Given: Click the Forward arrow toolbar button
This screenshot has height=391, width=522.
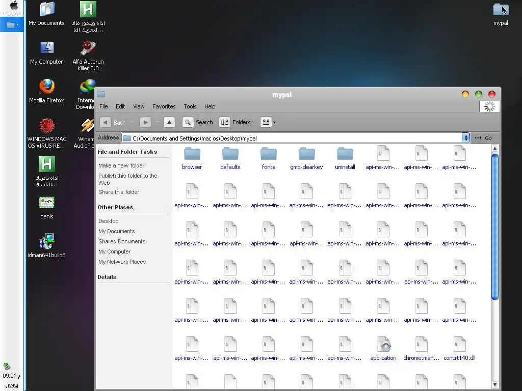Looking at the screenshot, I should click(x=145, y=122).
